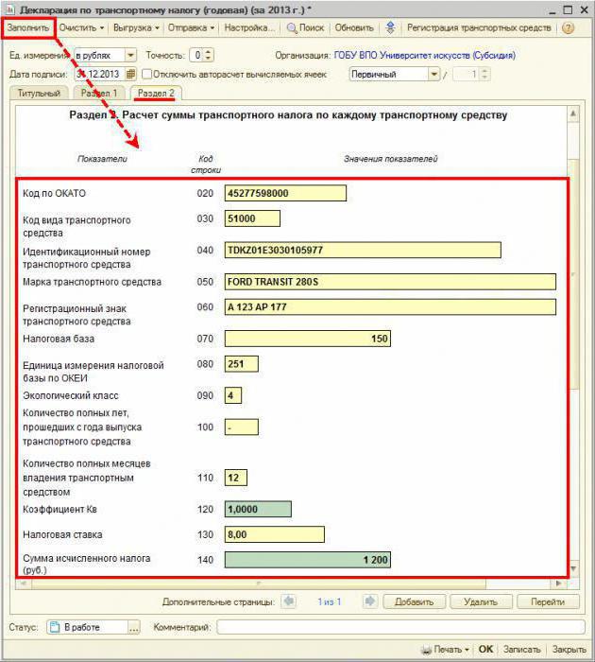Screen dimensions: 595x662
Task: Click the Добавить page button
Action: 414,601
